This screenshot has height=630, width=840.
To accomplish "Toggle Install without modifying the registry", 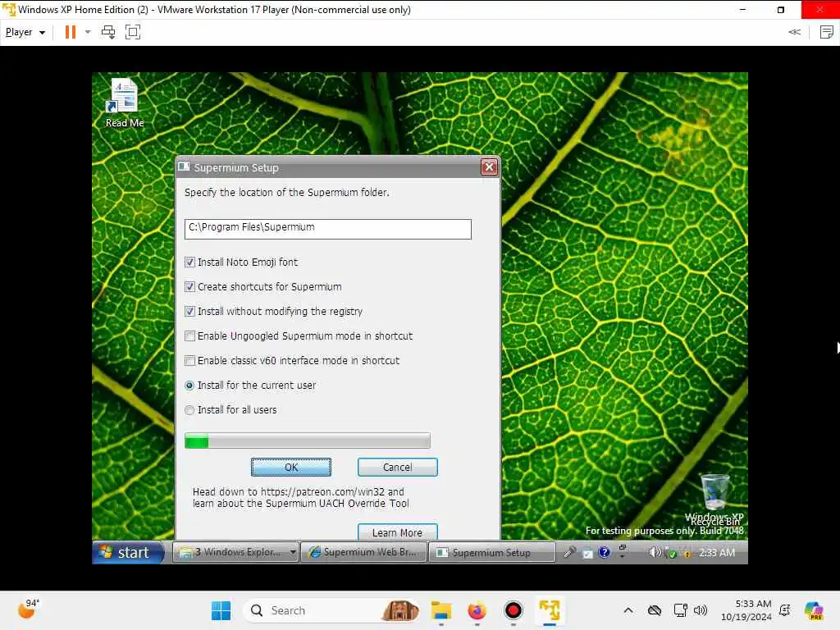I will 189,311.
